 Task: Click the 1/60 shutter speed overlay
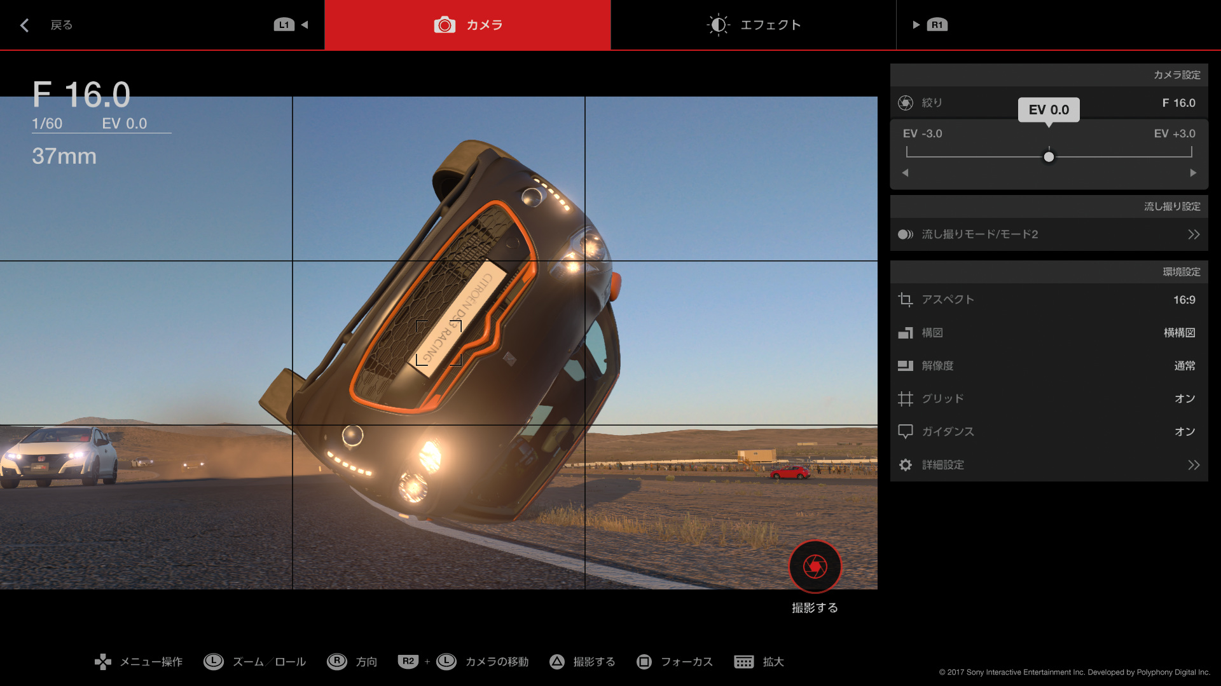tap(48, 124)
